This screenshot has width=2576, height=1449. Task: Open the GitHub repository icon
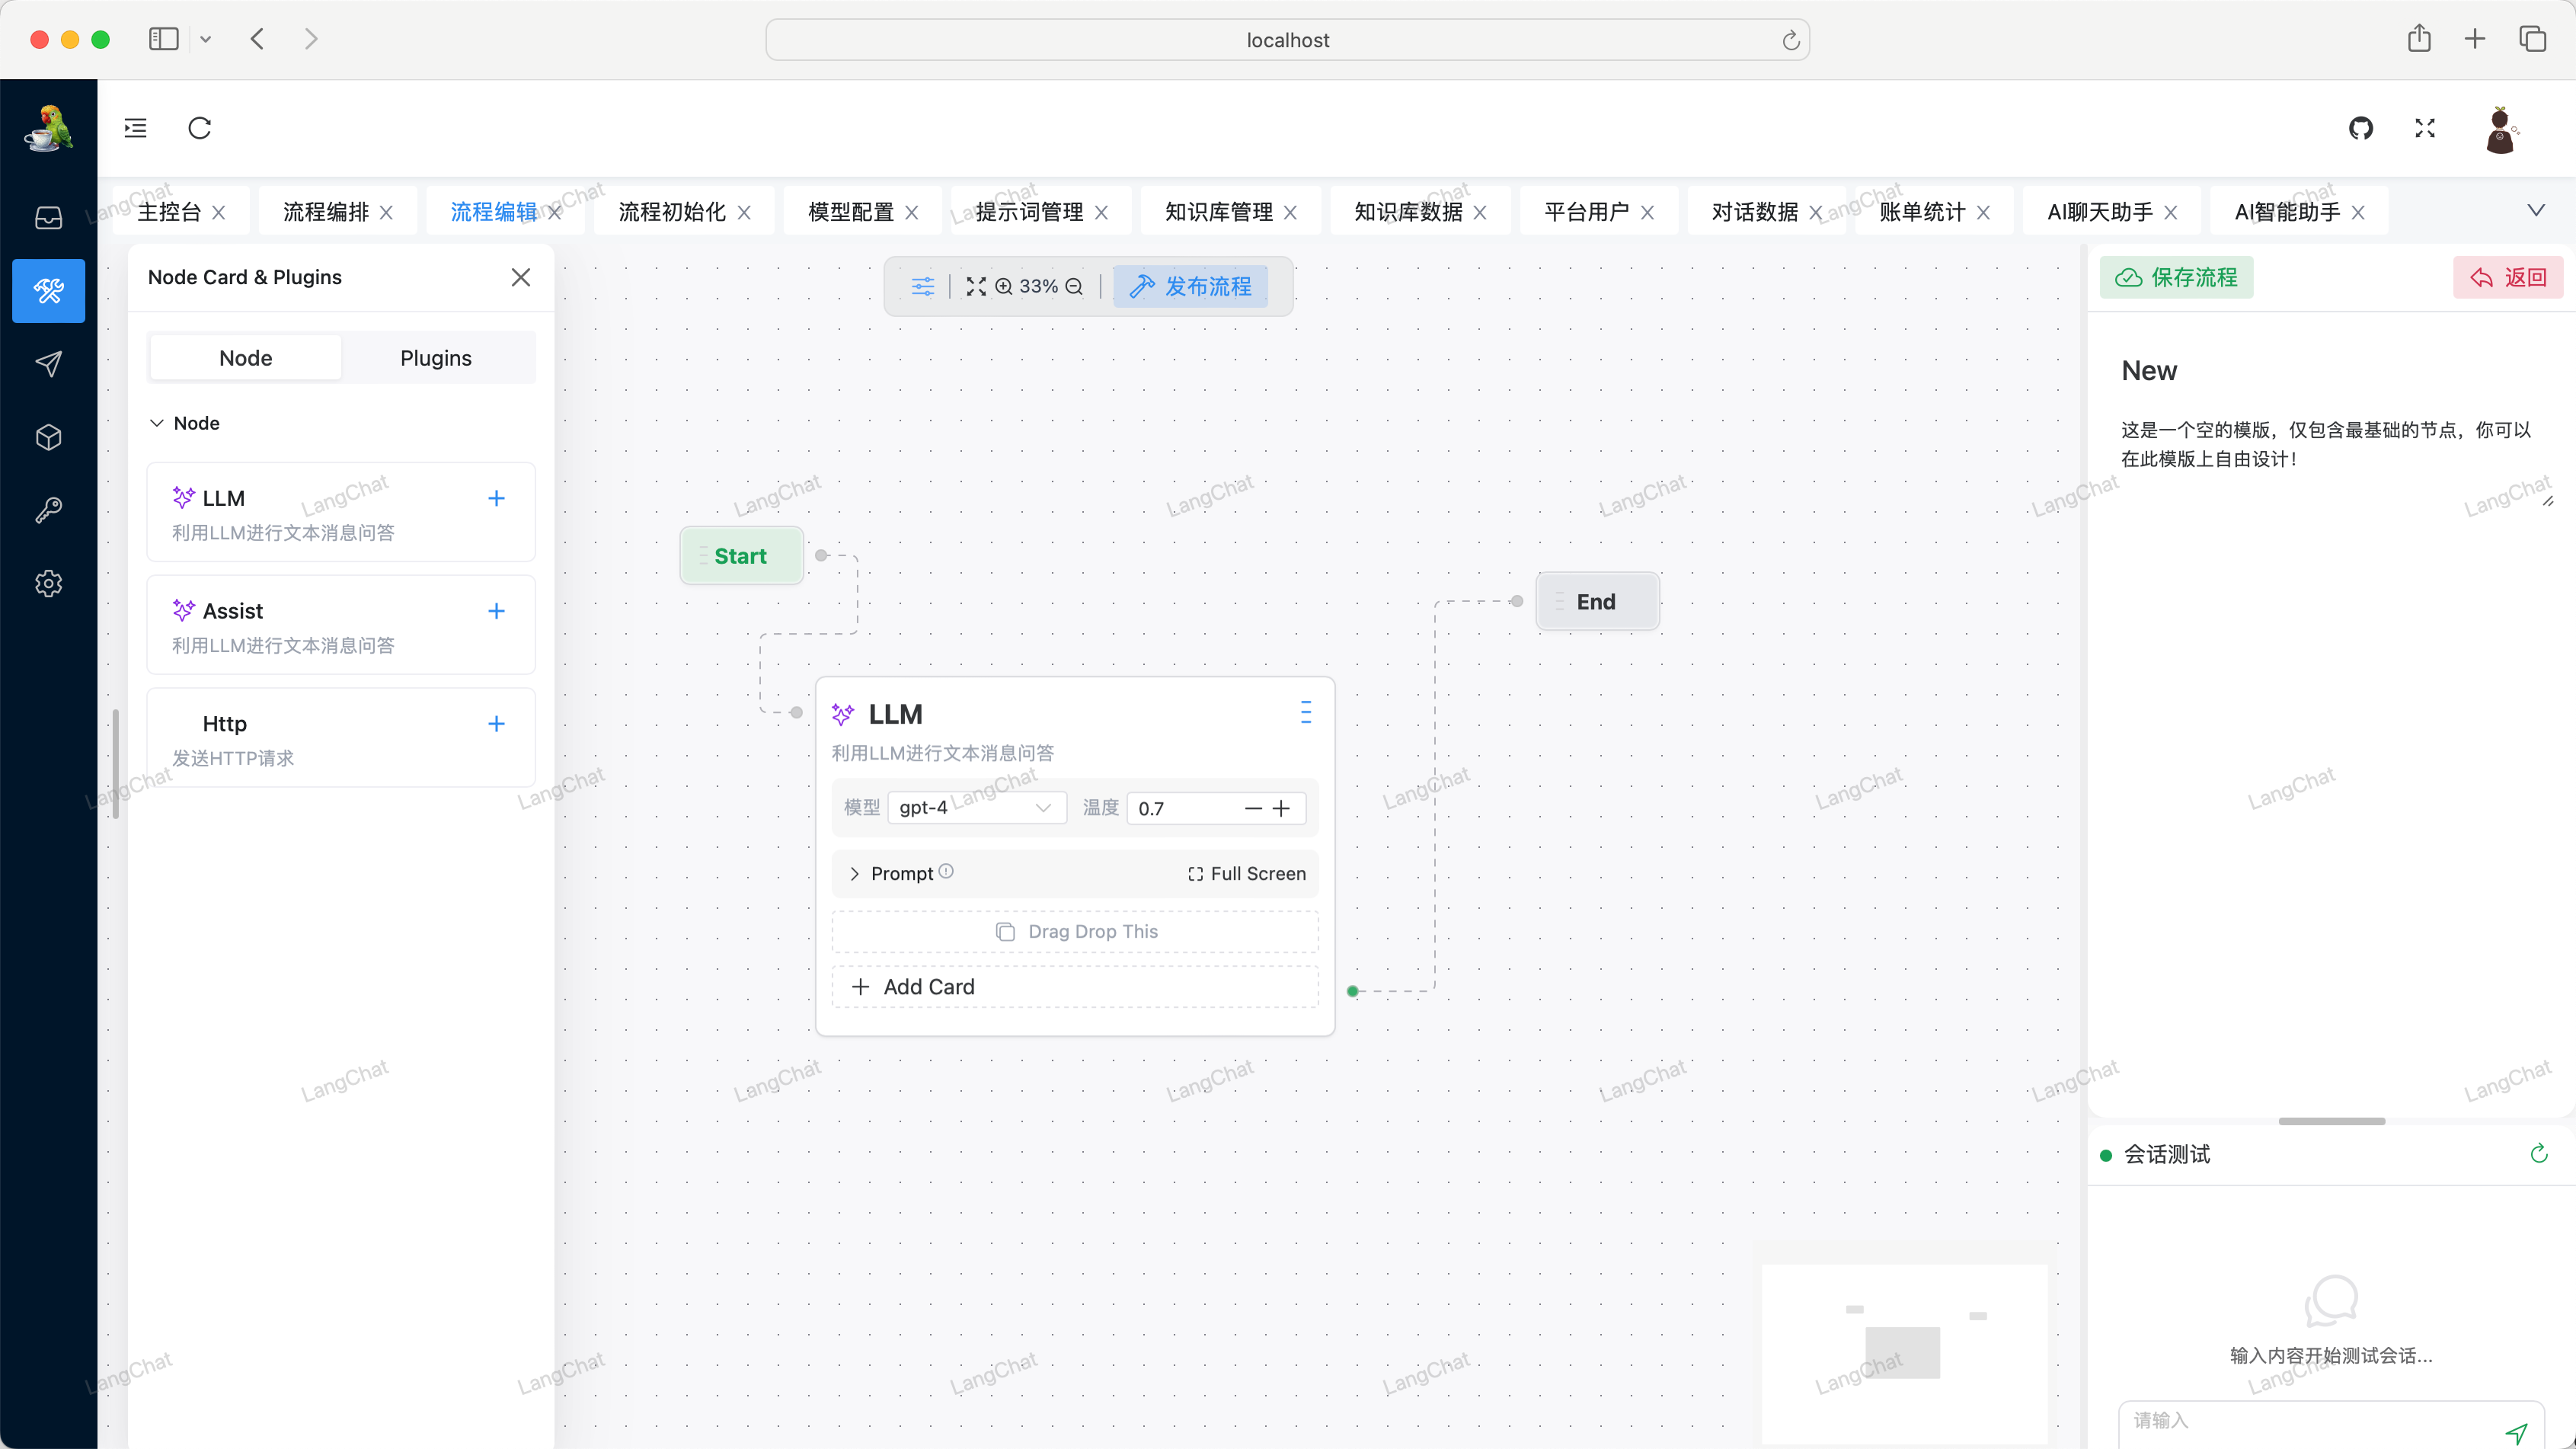coord(2360,128)
